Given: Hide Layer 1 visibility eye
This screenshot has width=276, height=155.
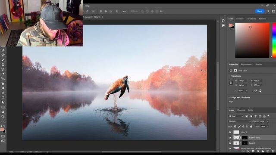Looking at the screenshot, I should [230, 132].
